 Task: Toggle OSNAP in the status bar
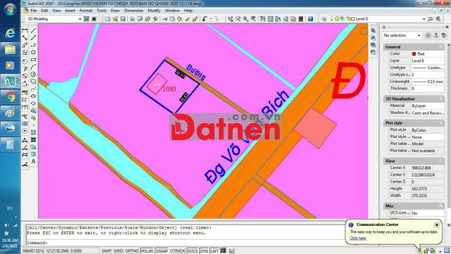coord(162,251)
